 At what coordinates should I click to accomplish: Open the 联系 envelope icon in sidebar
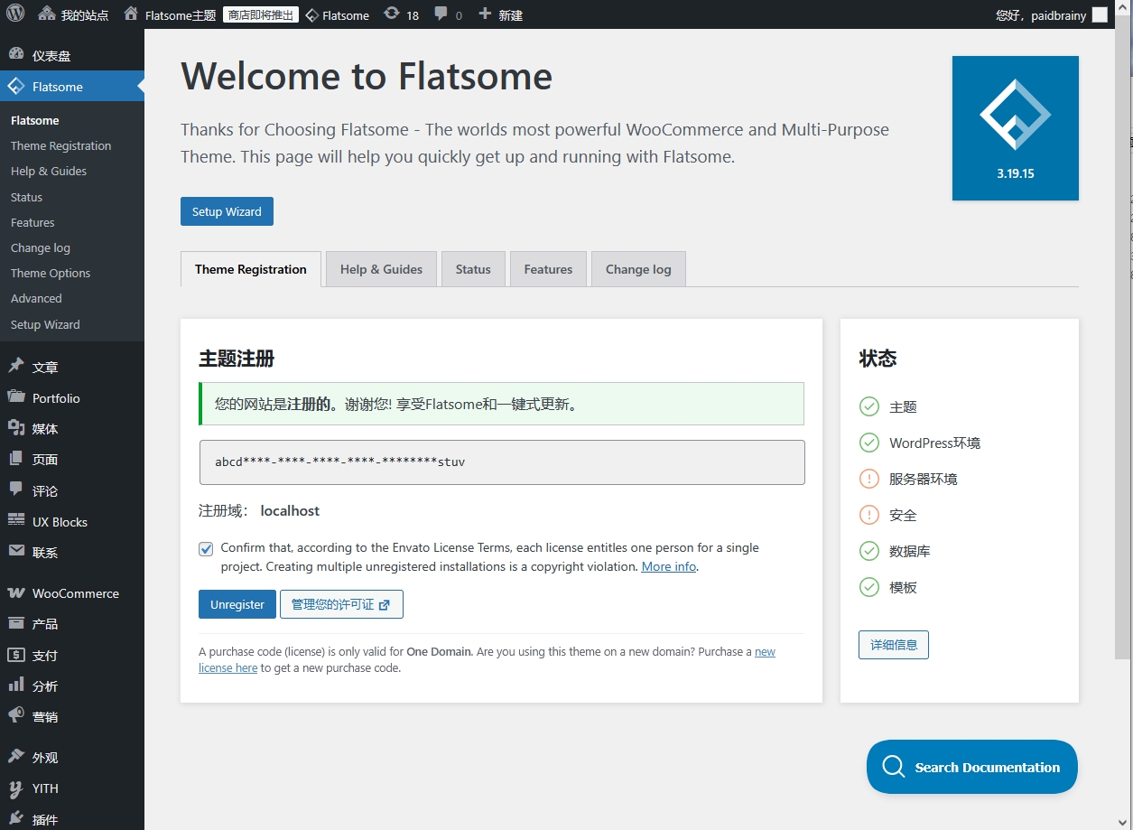(16, 552)
